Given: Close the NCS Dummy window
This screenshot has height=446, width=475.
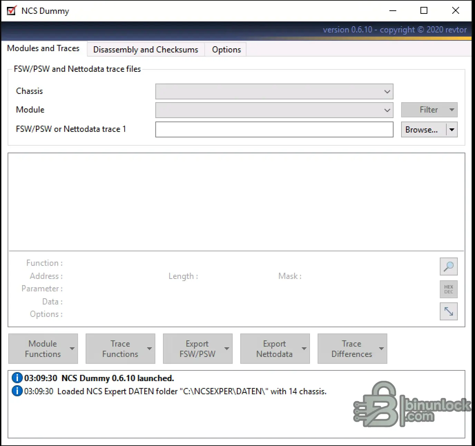Looking at the screenshot, I should [456, 11].
